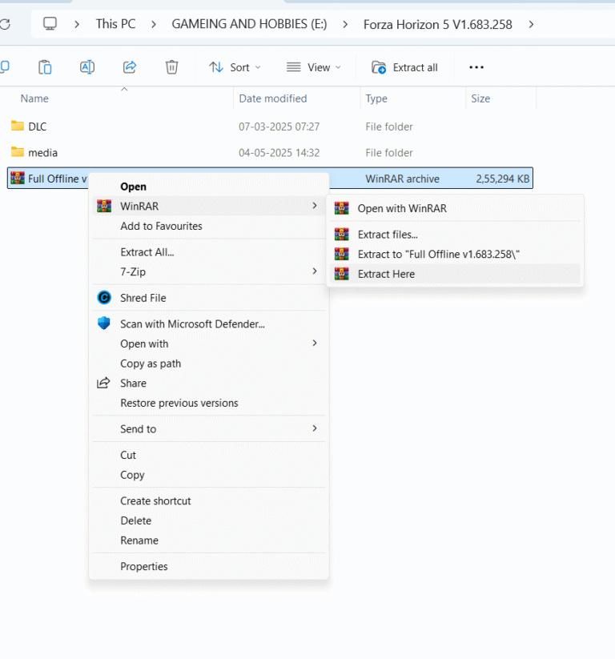This screenshot has height=659, width=615.
Task: Click the Extract all toolbar button
Action: pyautogui.click(x=404, y=67)
